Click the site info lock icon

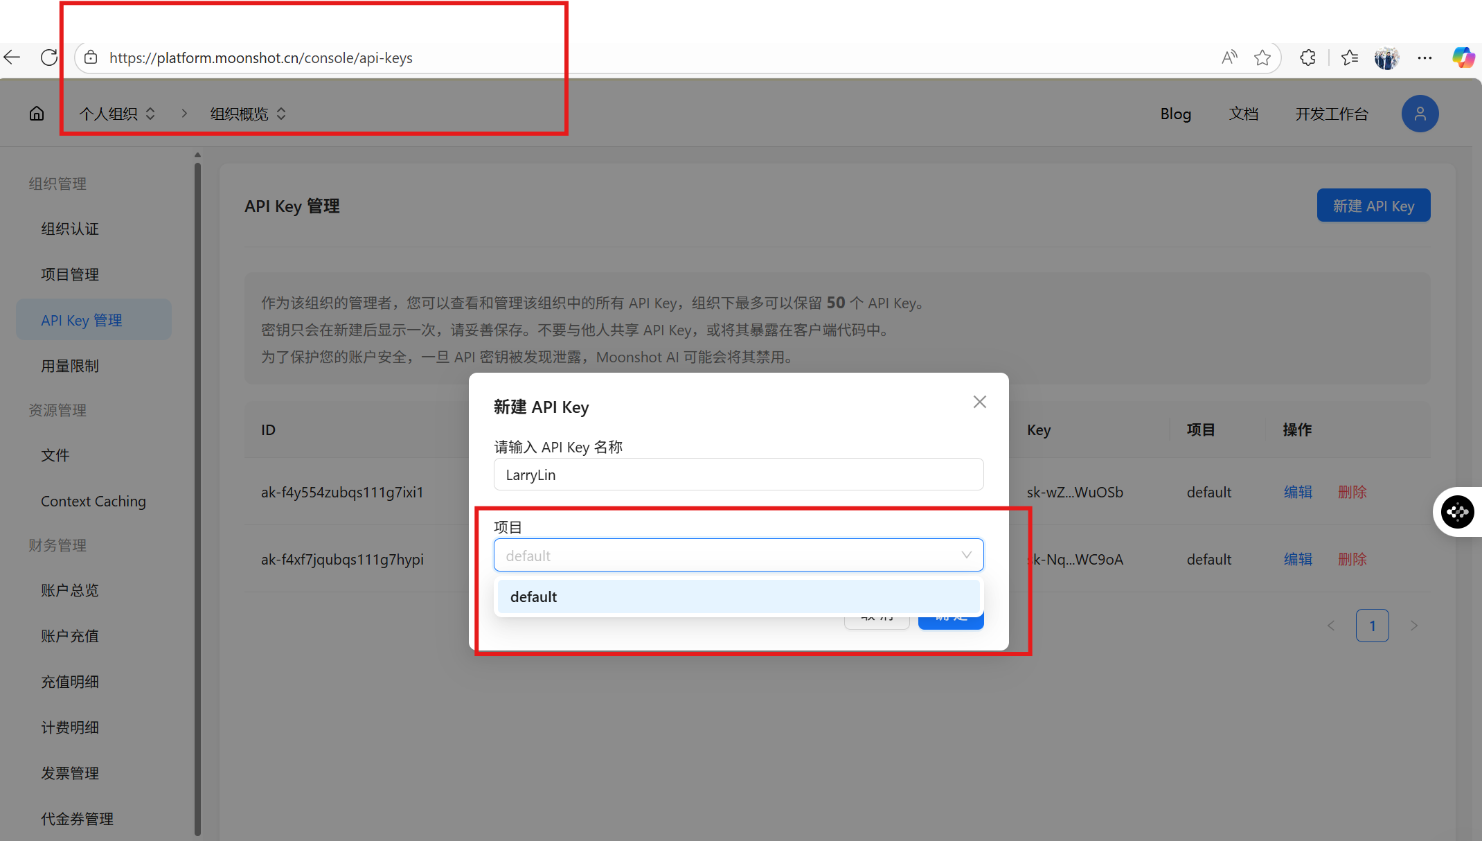pyautogui.click(x=91, y=57)
